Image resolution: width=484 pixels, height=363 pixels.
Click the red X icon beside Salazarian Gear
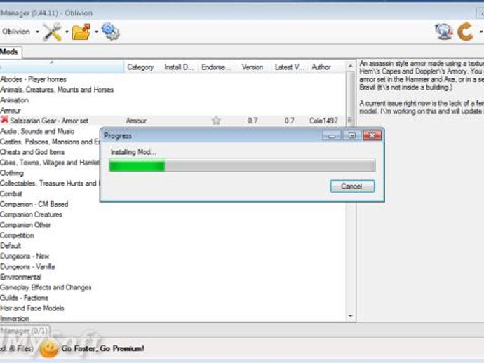pos(4,120)
